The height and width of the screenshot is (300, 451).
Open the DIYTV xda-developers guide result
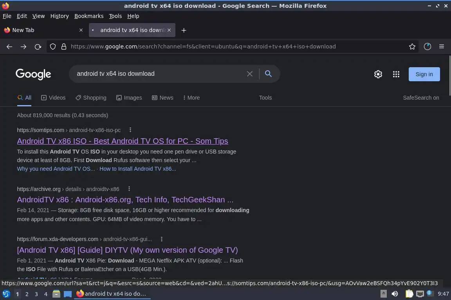pos(127,250)
